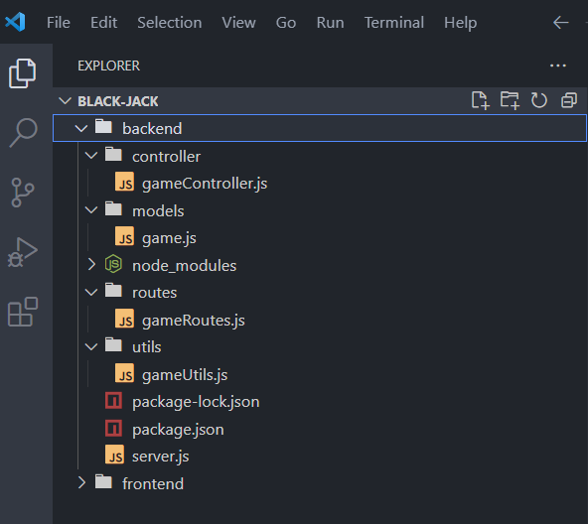
Task: Collapse the models folder chevron
Action: (91, 210)
